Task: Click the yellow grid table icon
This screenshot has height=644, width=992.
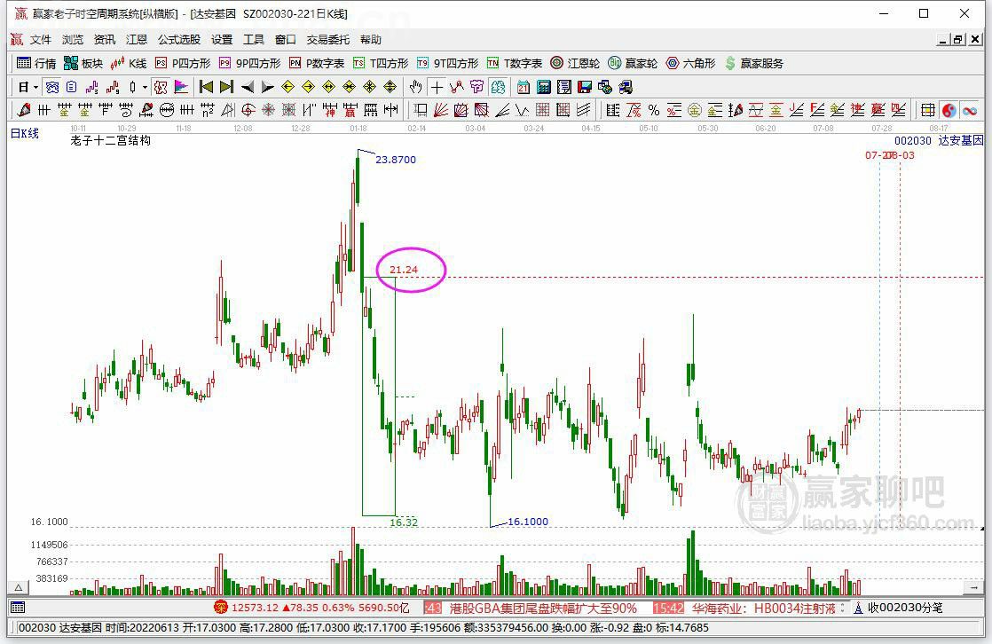Action: [928, 110]
